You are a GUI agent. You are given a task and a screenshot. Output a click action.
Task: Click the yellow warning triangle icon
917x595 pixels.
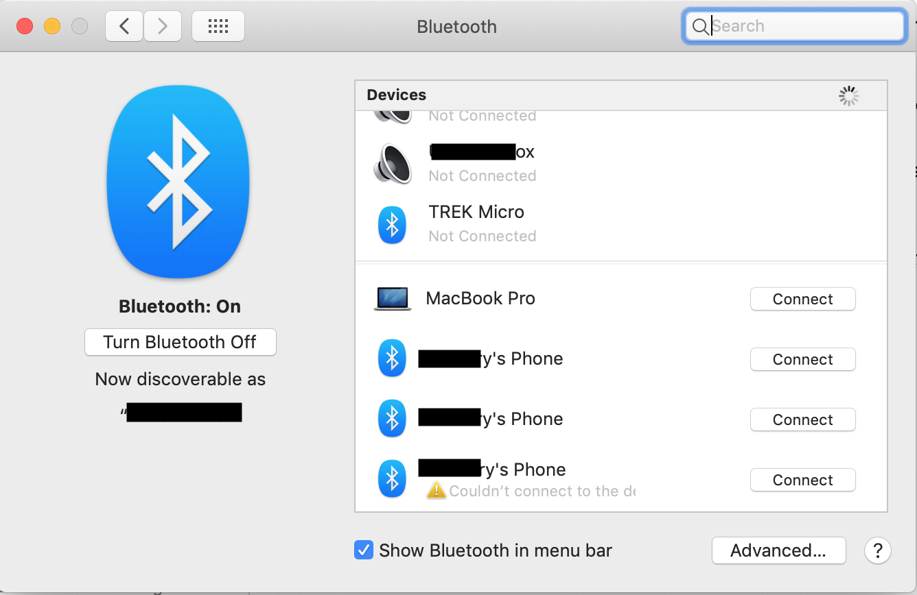tap(436, 489)
